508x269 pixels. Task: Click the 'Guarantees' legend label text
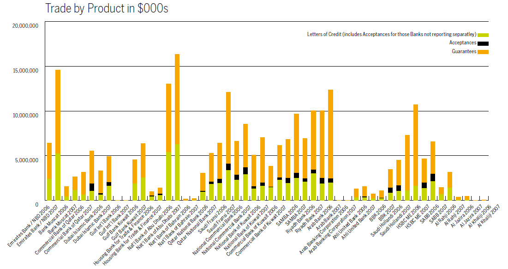pyautogui.click(x=464, y=52)
